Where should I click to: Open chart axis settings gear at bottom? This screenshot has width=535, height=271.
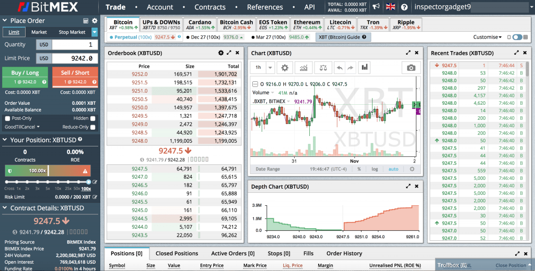[x=412, y=169]
